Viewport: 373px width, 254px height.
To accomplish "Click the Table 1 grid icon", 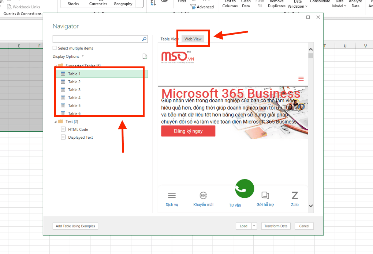I will tap(63, 74).
